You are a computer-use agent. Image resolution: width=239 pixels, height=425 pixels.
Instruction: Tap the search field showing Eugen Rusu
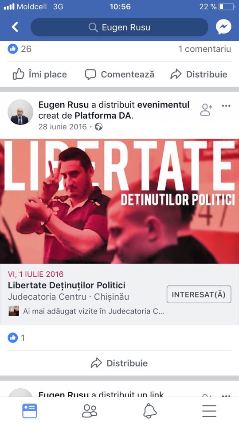click(119, 27)
